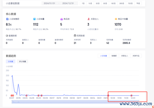
Task: Select the 15日 time range
Action: click(90, 3)
